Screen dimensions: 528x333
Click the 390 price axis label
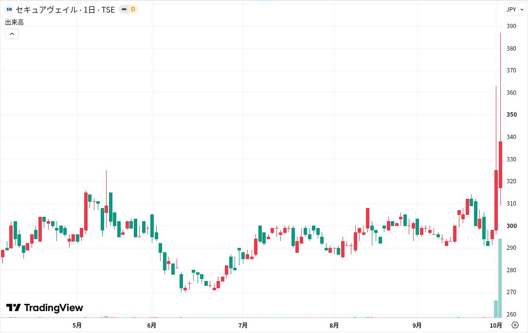(511, 26)
